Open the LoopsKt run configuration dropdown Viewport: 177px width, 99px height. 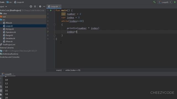point(165,2)
